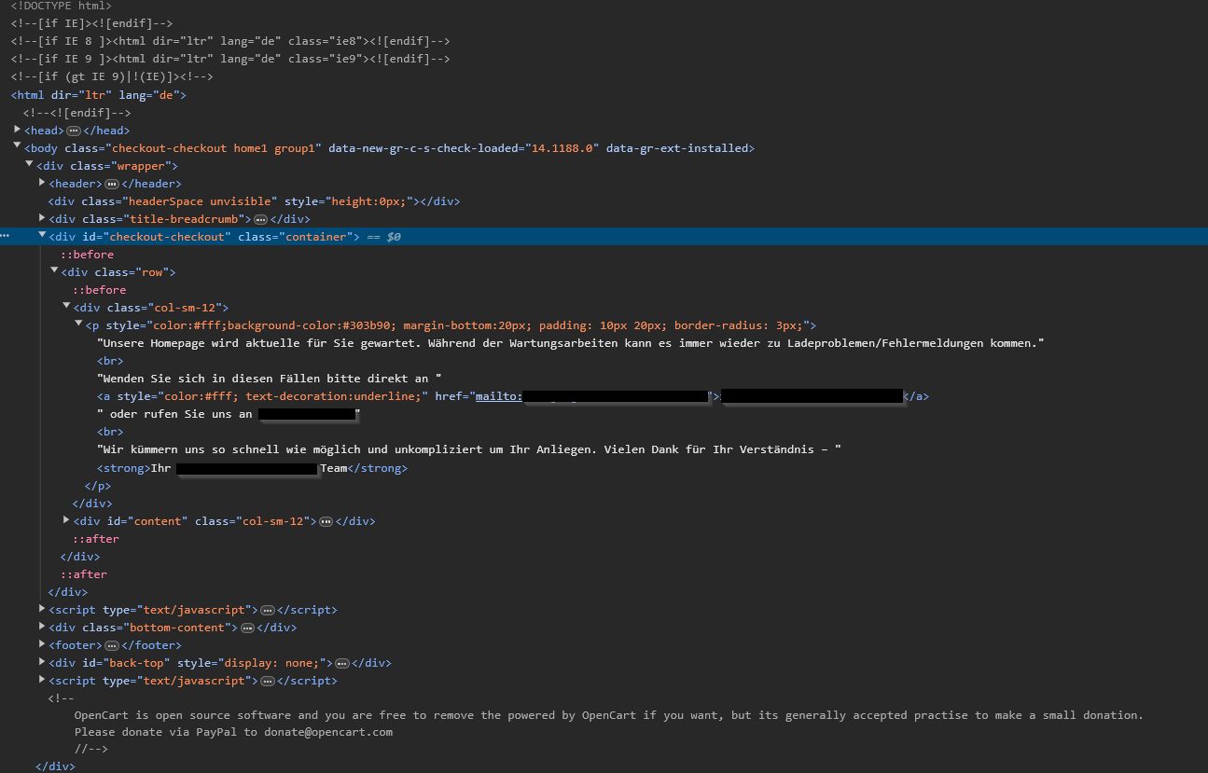Click ellipsis badge inside header tag
The height and width of the screenshot is (773, 1208).
coord(112,184)
